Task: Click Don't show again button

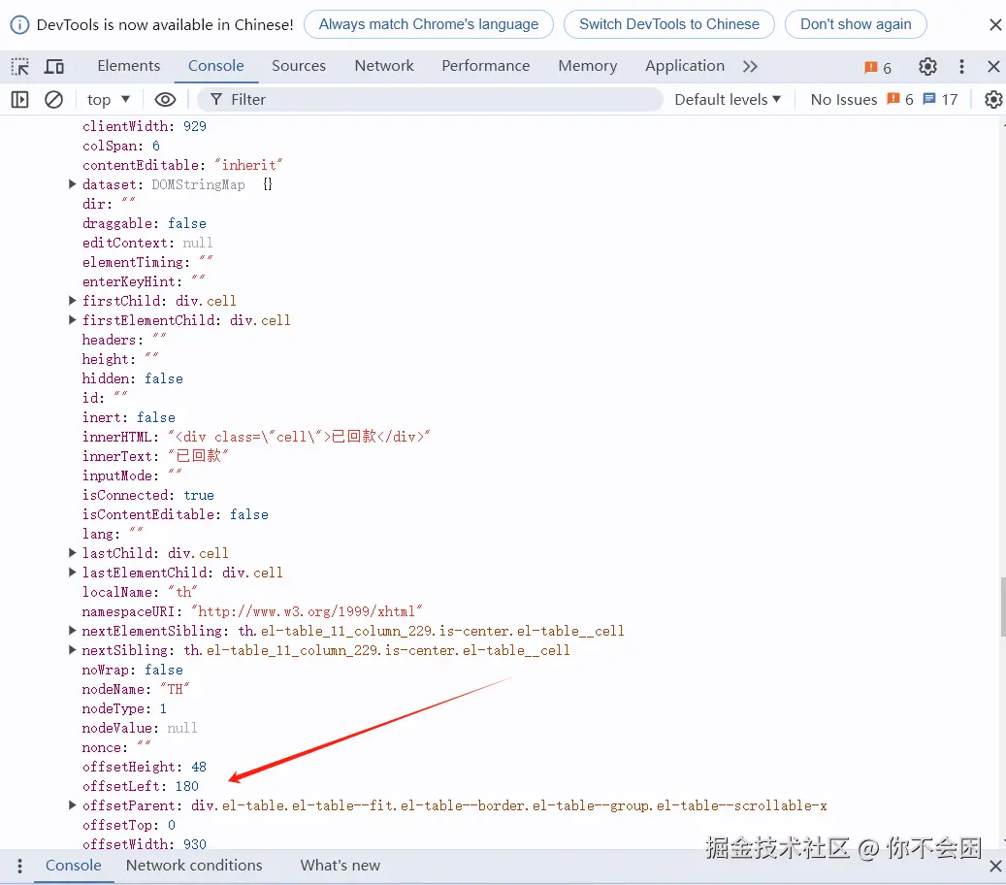Action: click(856, 24)
